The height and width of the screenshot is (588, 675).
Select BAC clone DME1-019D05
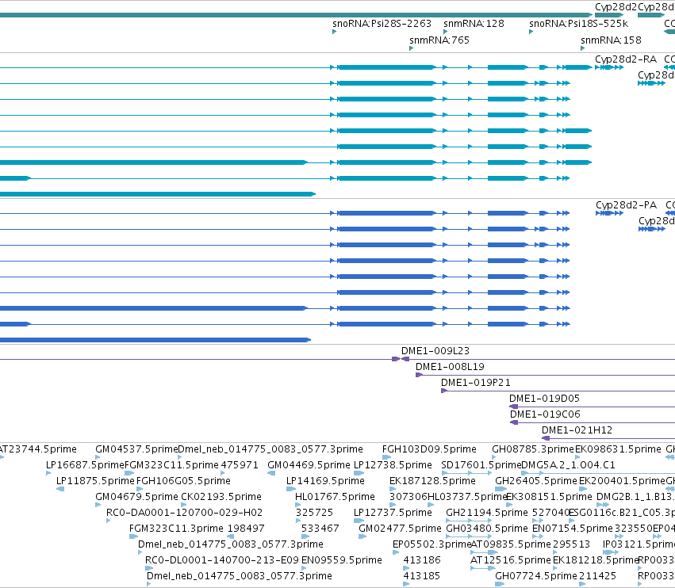point(545,399)
